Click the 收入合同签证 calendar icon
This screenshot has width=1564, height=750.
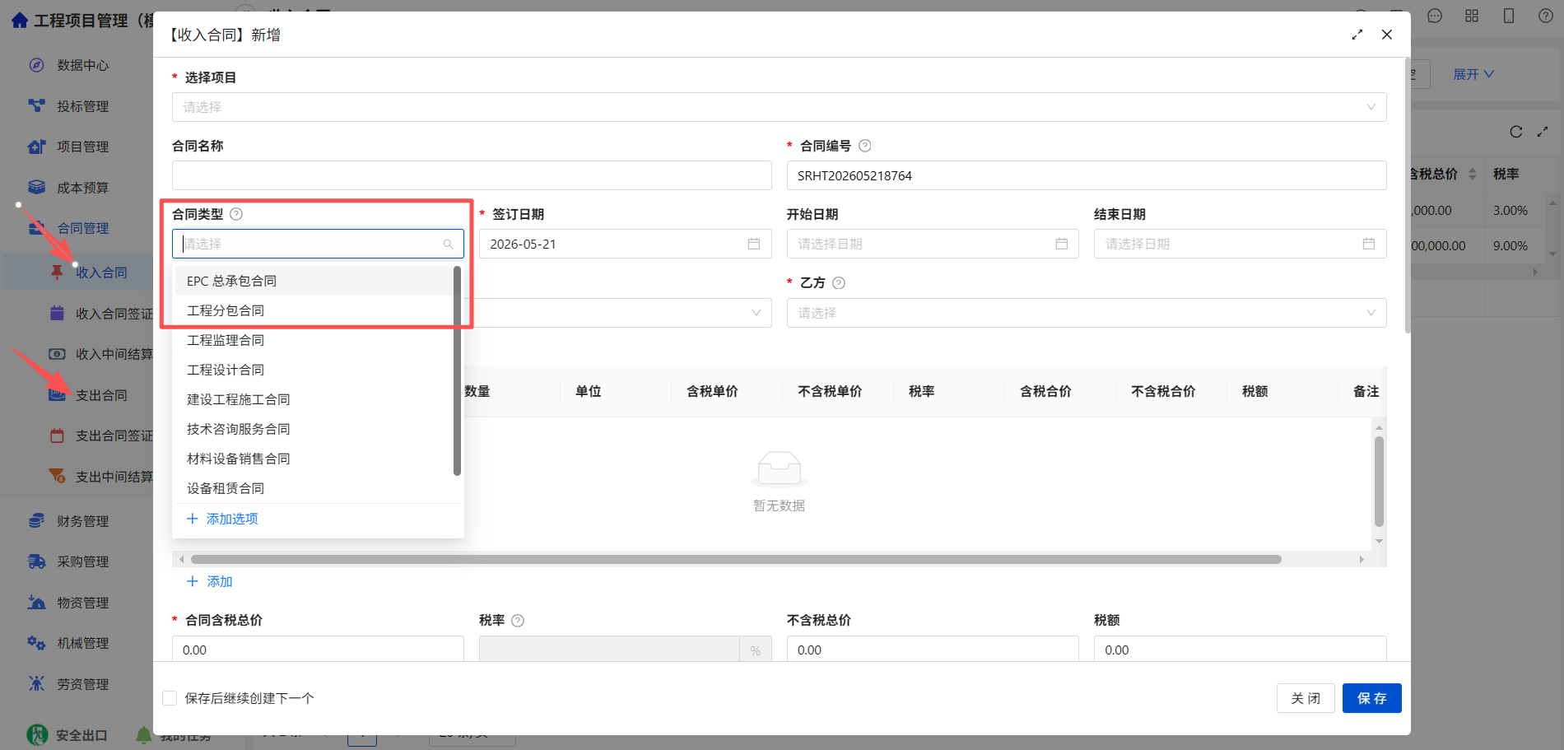coord(57,313)
